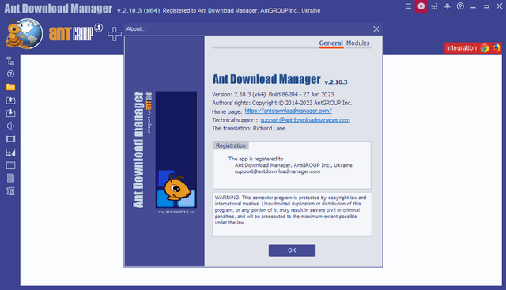
Task: Click the upload tray sidebar icon
Action: pyautogui.click(x=10, y=100)
